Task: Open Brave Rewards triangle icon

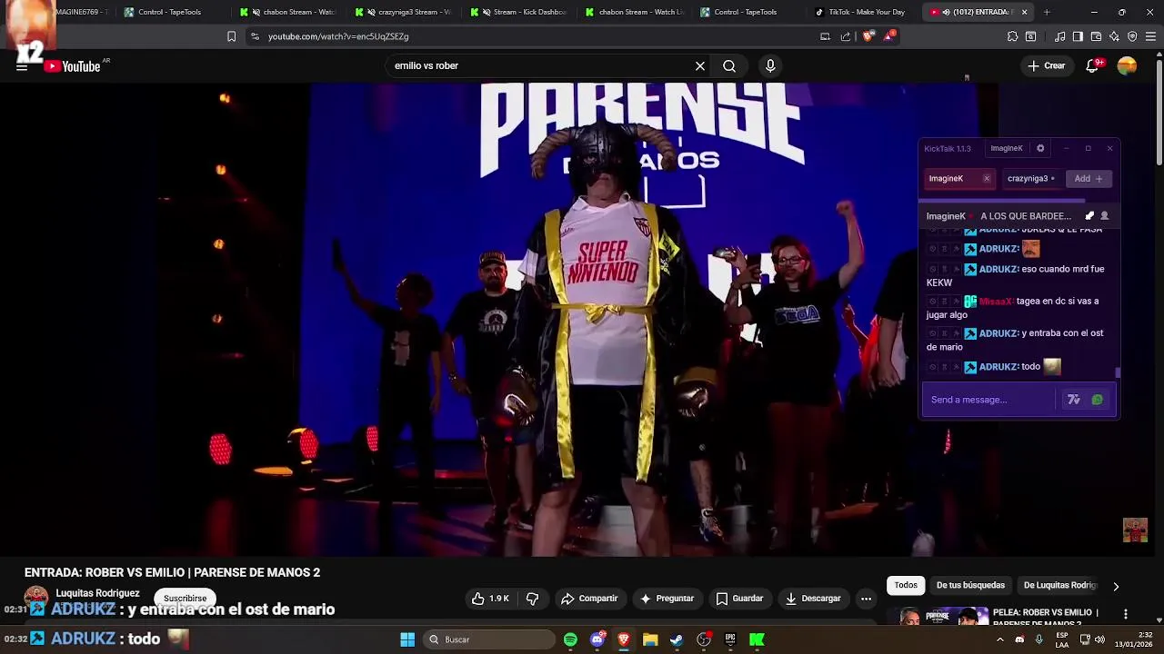Action: [x=888, y=36]
